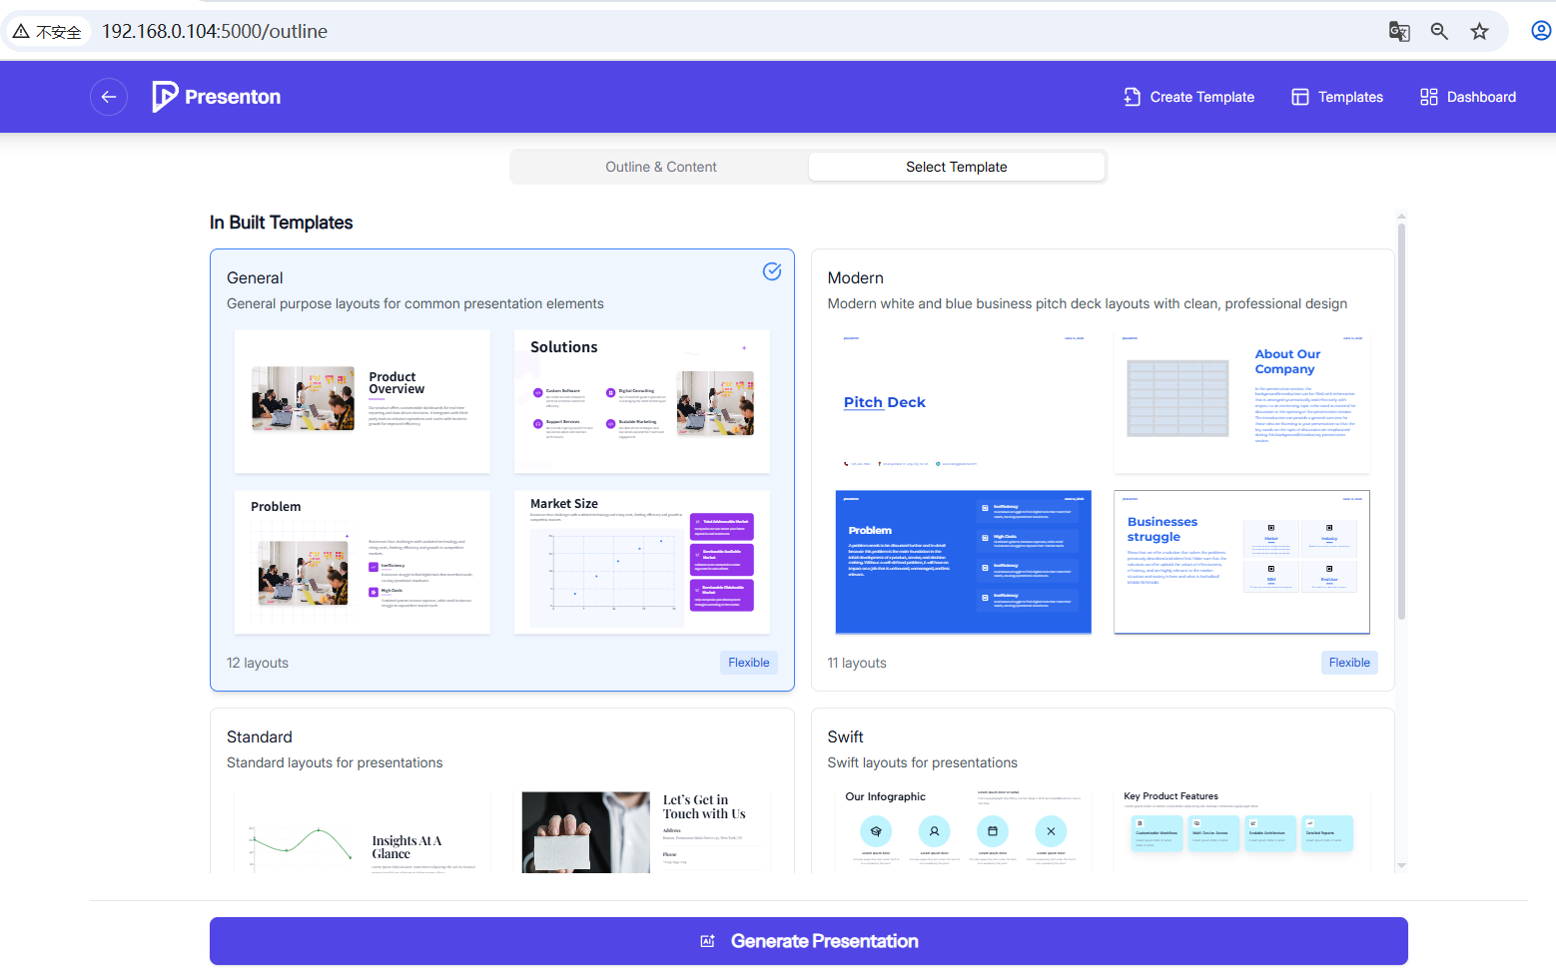Open Let's Get in Touch thumbnail

click(x=642, y=832)
